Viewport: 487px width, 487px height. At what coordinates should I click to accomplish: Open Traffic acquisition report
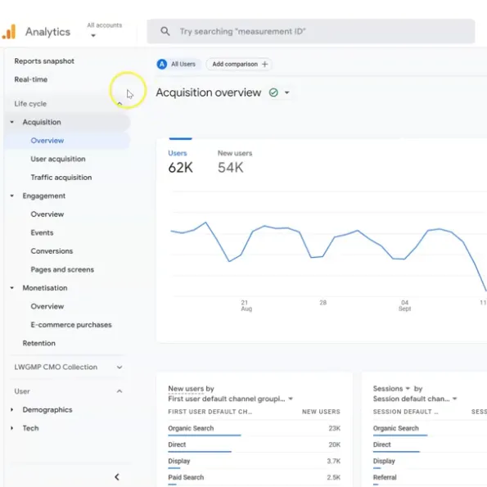(61, 178)
